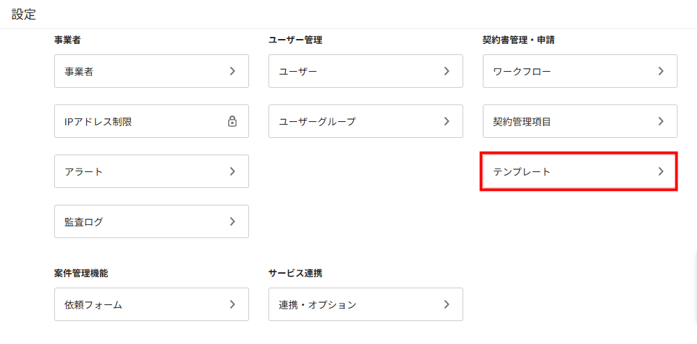This screenshot has height=344, width=697.
Task: Click the arrow icon on 連携・オプション
Action: point(447,304)
